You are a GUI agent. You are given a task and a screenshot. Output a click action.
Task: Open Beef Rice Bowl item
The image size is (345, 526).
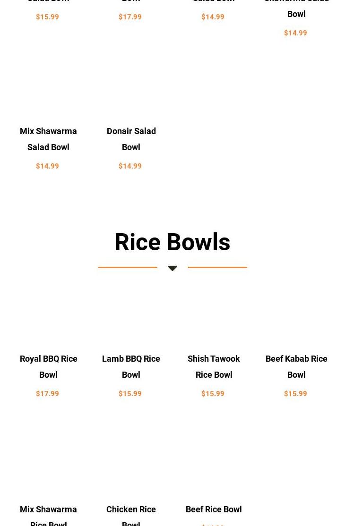214,509
